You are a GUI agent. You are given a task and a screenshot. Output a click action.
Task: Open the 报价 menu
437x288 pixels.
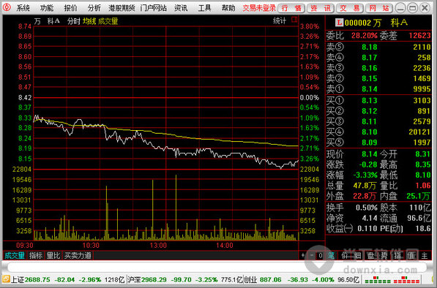click(70, 8)
